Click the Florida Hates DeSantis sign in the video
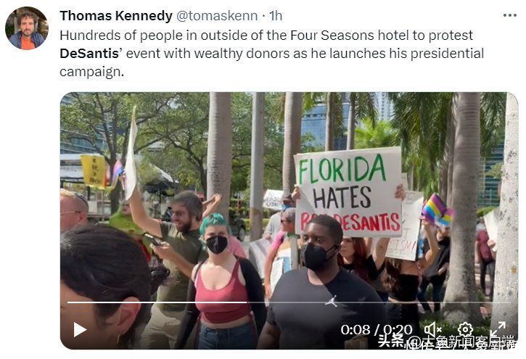This screenshot has height=359, width=526. (x=348, y=191)
